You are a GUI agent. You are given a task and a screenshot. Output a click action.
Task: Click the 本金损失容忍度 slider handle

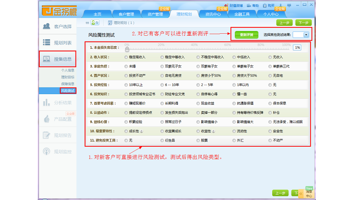coord(127,49)
